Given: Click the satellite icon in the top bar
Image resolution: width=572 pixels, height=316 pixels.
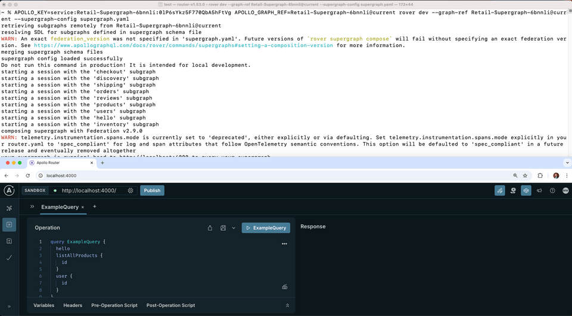Looking at the screenshot, I should pyautogui.click(x=500, y=190).
